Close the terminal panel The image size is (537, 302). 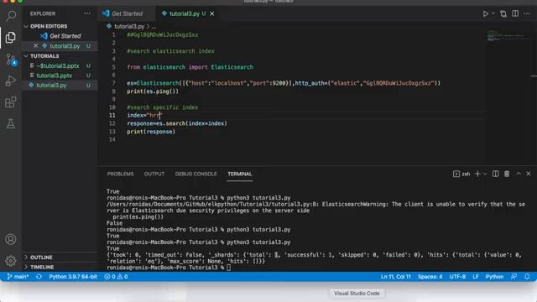[529, 174]
